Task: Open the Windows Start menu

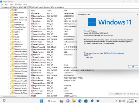Action: pos(41,101)
